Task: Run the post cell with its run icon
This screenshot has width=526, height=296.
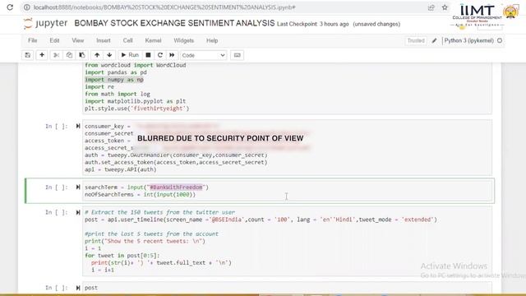Action: 78,288
